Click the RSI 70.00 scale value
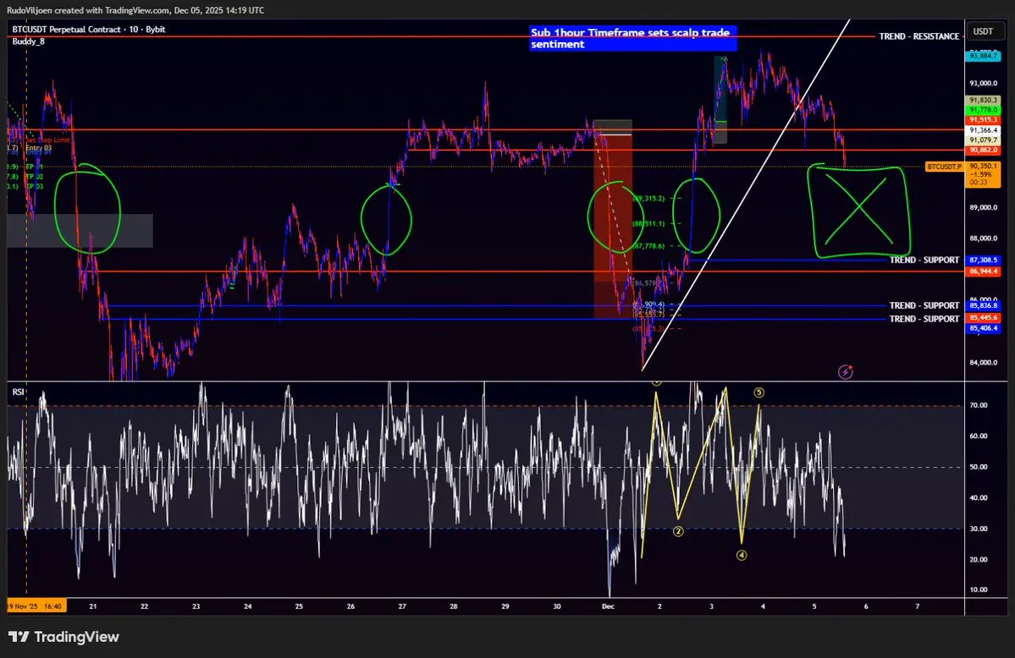The image size is (1015, 658). (x=978, y=406)
